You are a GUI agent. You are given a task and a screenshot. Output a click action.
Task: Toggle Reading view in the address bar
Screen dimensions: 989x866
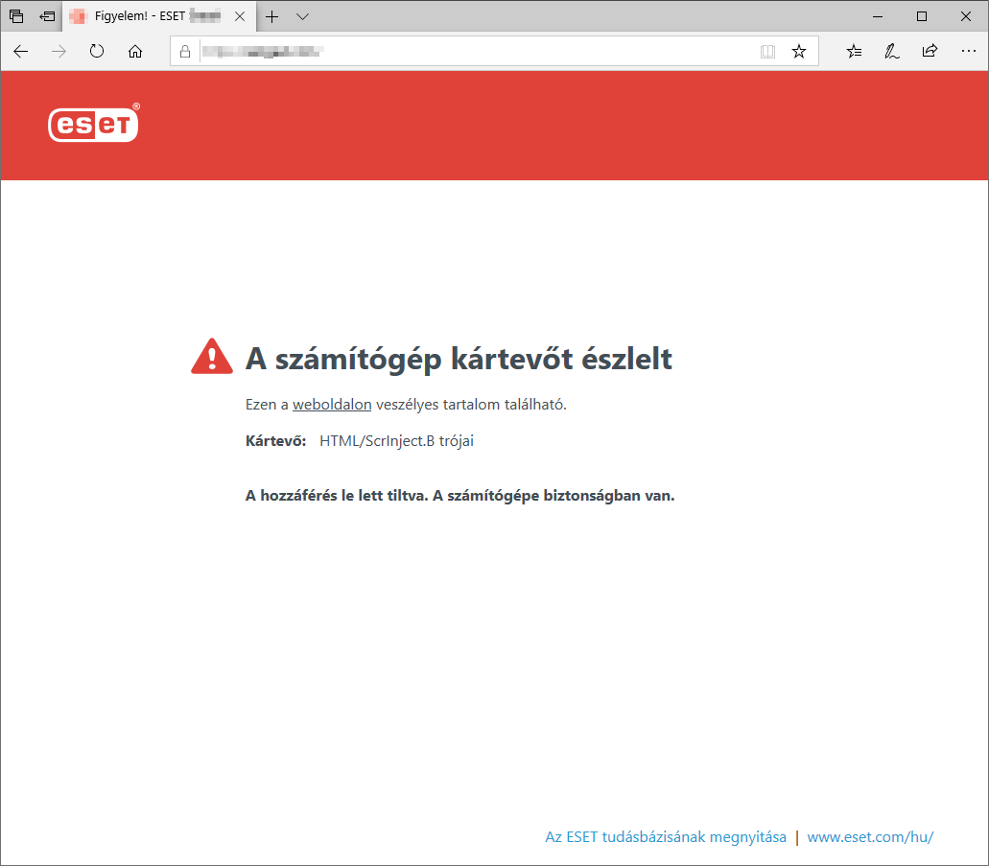(767, 51)
